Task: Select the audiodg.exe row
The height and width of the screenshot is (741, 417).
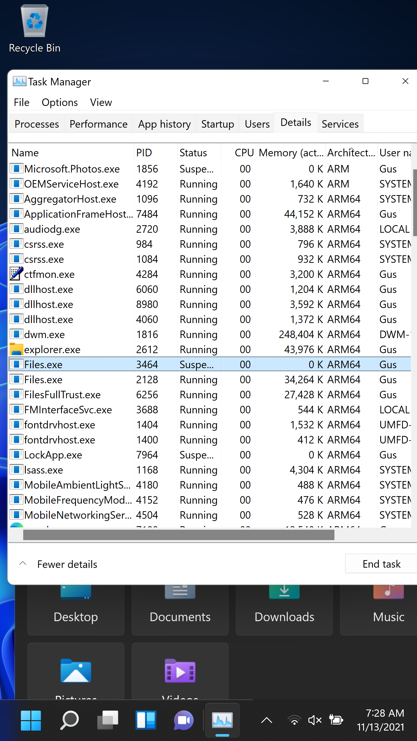Action: tap(210, 229)
